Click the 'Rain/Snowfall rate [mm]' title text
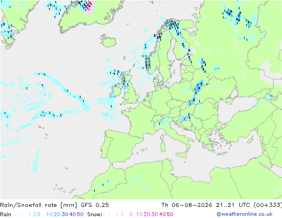Screen dimensions: 282x218 point(39,205)
